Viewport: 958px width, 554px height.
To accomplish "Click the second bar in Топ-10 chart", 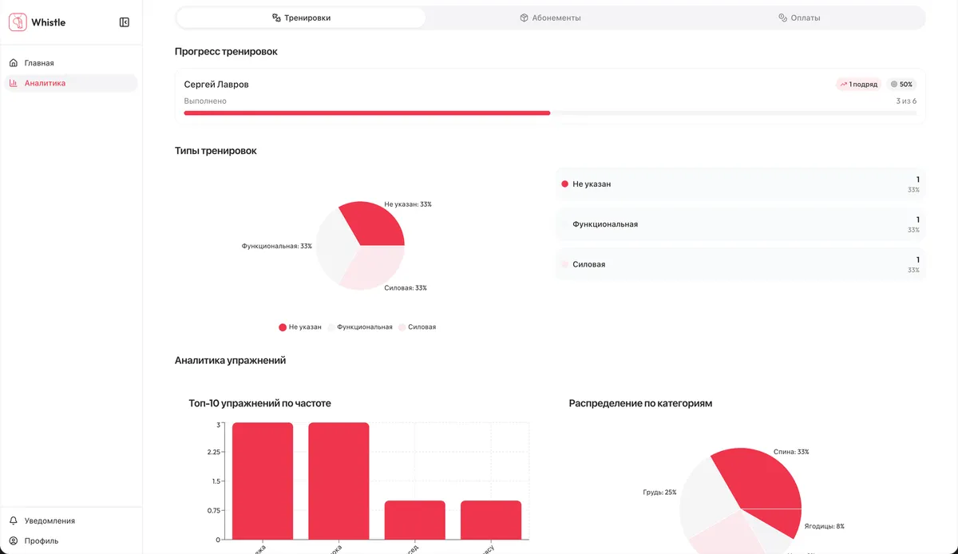I will pyautogui.click(x=338, y=481).
